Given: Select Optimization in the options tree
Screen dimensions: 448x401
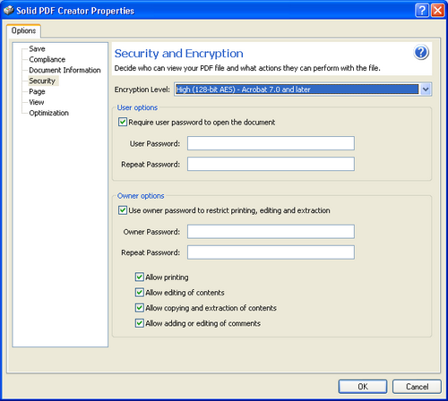Looking at the screenshot, I should [49, 113].
